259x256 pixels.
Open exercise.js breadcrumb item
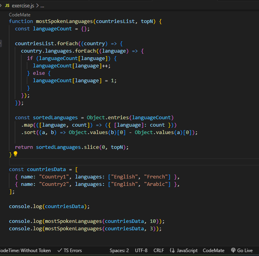23,6
